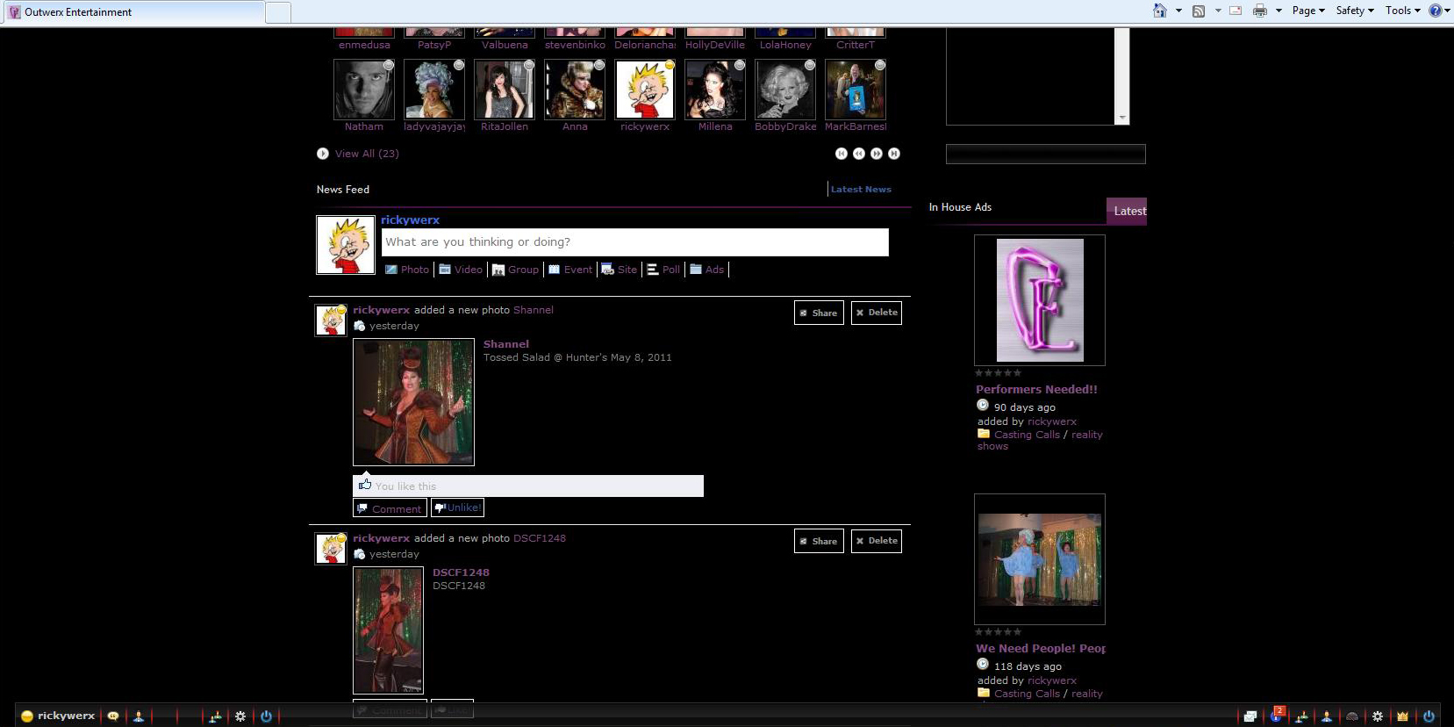Toggle the yellow online status icon beside rickywerx
1454x727 pixels.
pyautogui.click(x=27, y=716)
